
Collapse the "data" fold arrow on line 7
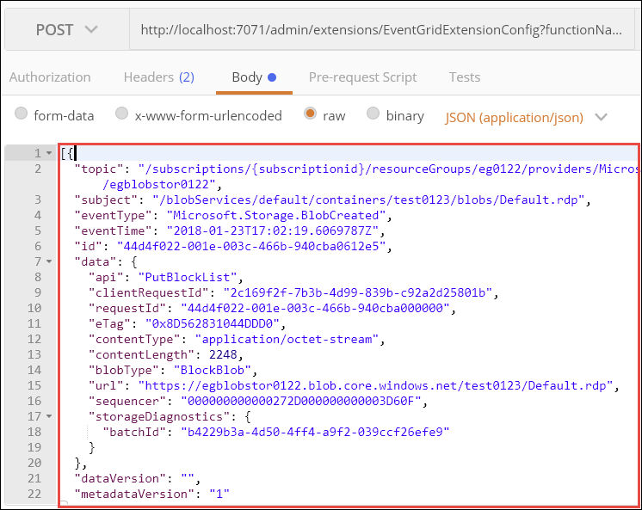pos(49,261)
